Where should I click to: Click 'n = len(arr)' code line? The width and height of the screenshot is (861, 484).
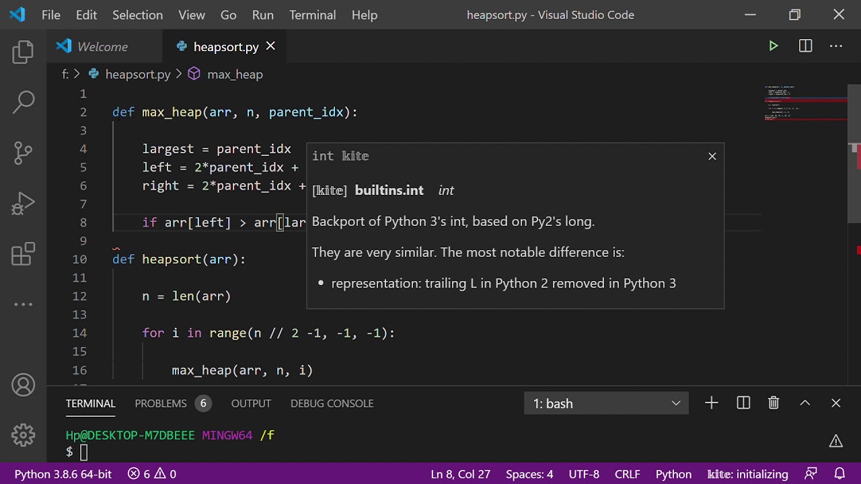click(186, 296)
